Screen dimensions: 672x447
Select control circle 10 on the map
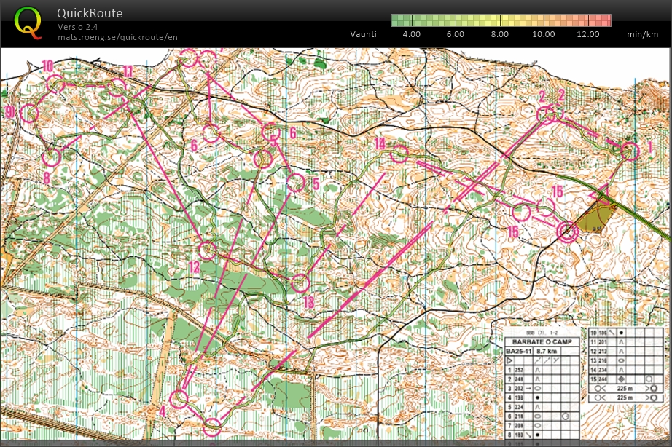pos(56,84)
